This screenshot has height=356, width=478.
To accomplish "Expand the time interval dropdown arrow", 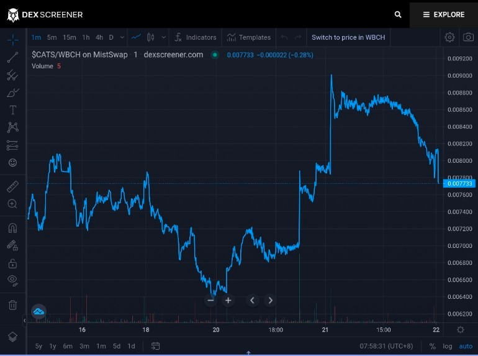I will [122, 37].
